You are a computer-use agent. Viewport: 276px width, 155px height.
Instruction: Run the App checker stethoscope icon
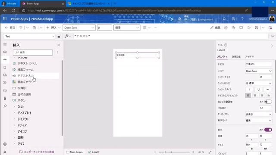(x=233, y=28)
